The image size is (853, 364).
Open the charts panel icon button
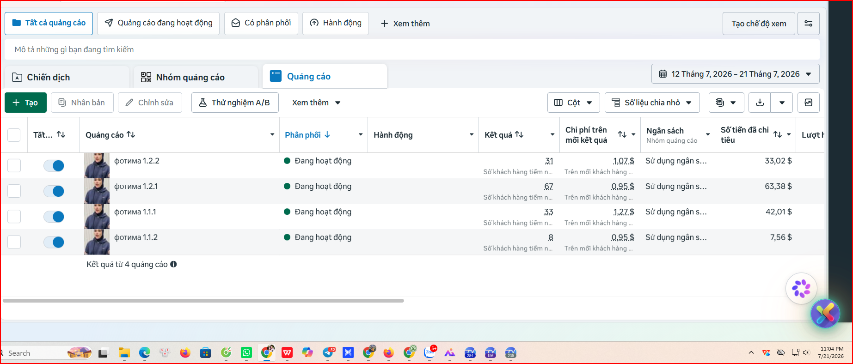click(808, 103)
